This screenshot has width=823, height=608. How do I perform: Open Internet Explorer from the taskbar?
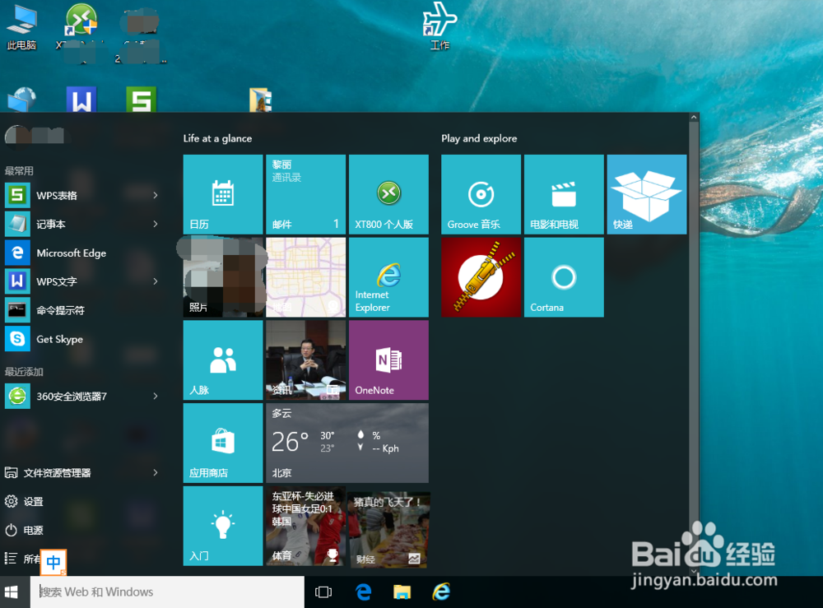coord(441,592)
